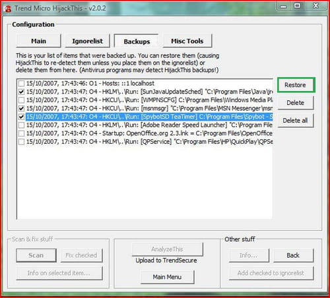
Task: Open the Ignorelist tab
Action: 87,41
